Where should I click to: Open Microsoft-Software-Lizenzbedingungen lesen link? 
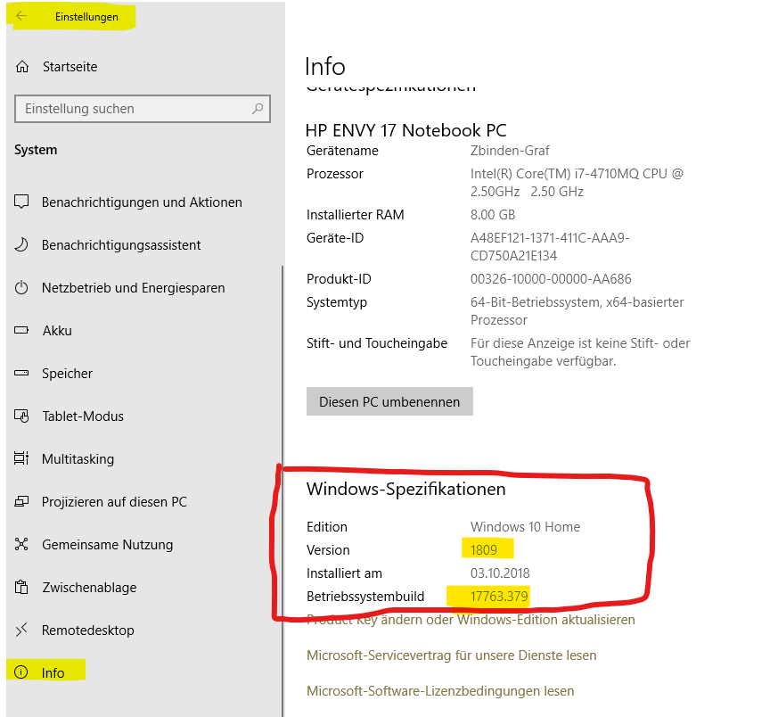440,691
